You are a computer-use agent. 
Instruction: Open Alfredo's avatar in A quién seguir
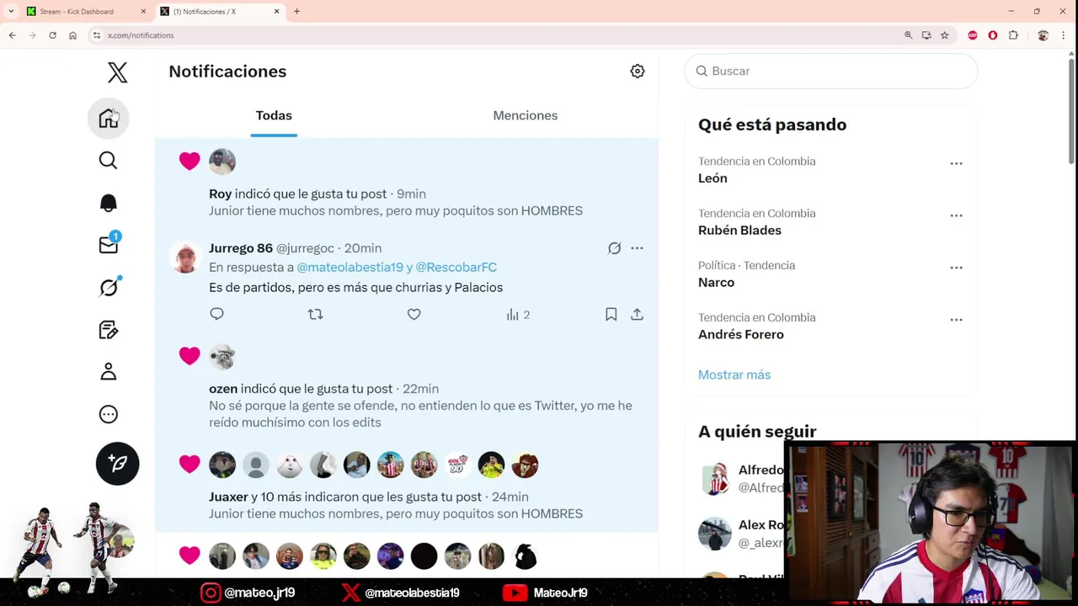click(715, 479)
